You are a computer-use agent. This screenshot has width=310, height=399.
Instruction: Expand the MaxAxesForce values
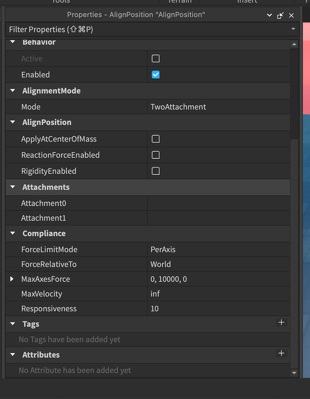point(11,279)
